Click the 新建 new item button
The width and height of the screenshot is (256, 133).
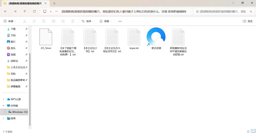[10, 21]
